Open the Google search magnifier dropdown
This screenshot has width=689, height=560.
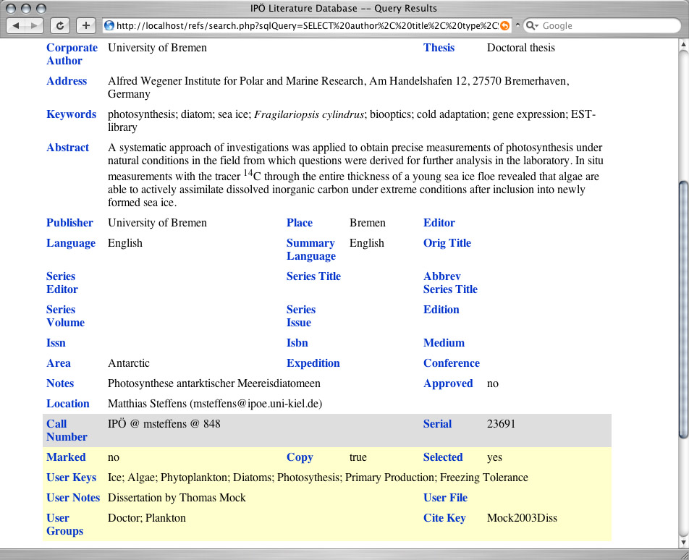[x=532, y=26]
